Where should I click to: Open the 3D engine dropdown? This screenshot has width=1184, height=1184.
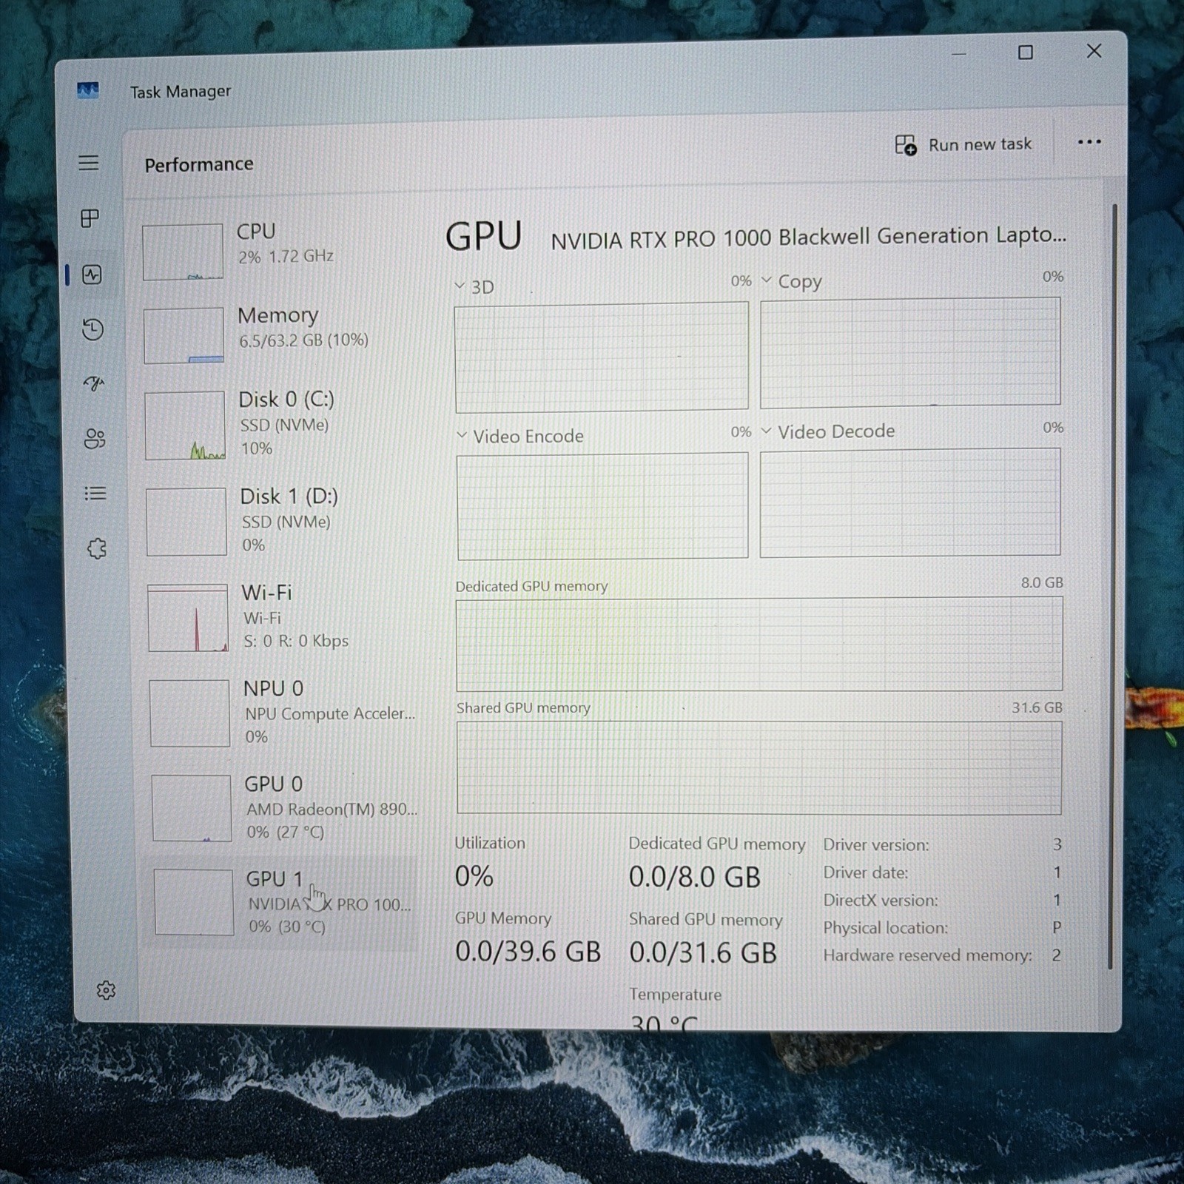460,286
